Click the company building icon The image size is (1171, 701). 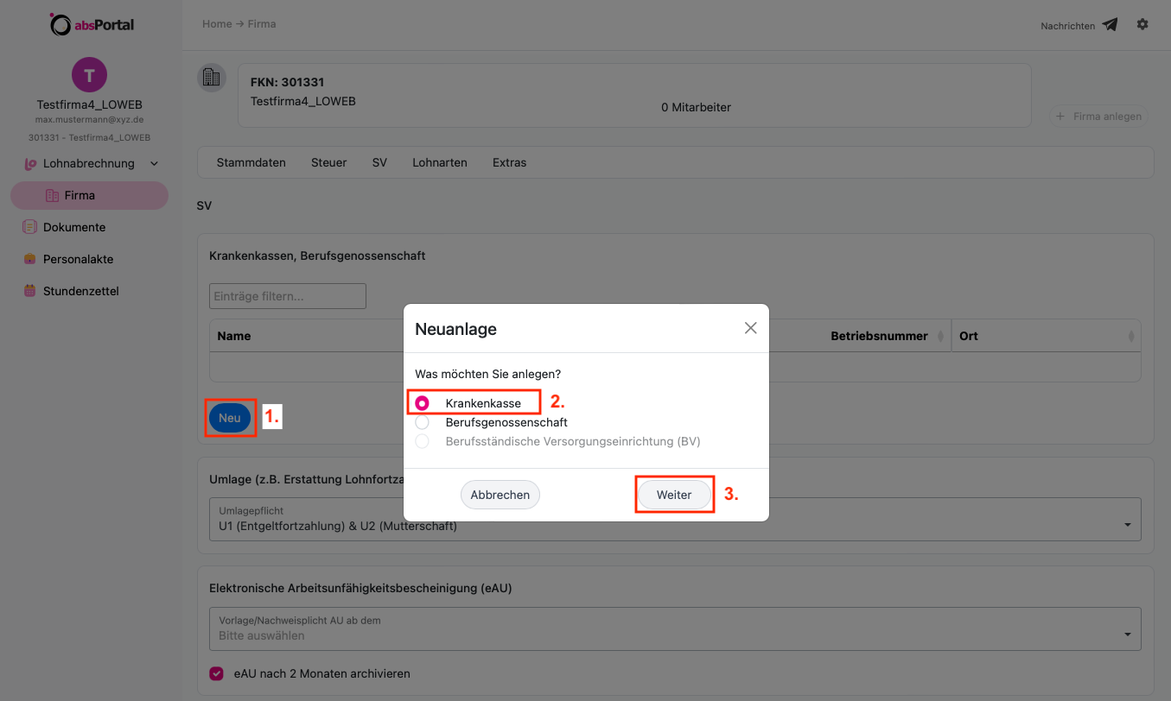[x=210, y=78]
